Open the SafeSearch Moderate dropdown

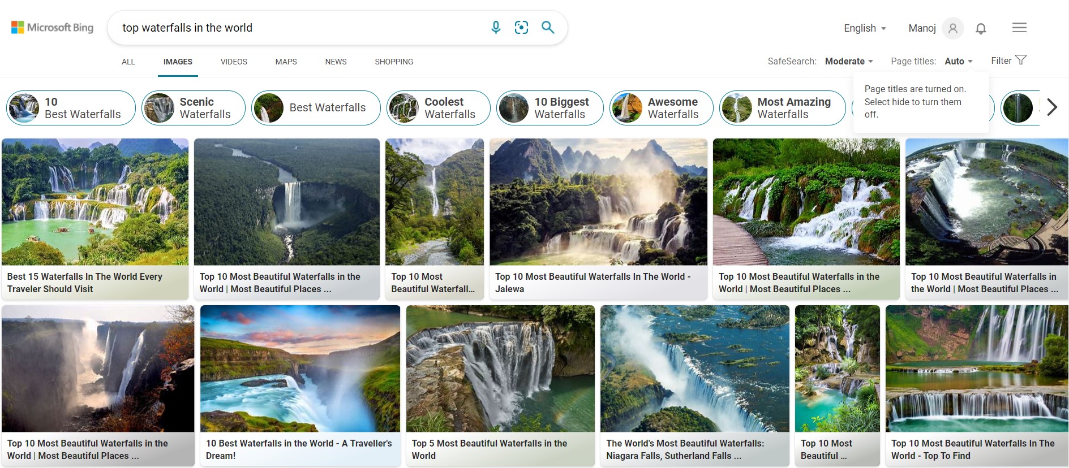(x=849, y=61)
